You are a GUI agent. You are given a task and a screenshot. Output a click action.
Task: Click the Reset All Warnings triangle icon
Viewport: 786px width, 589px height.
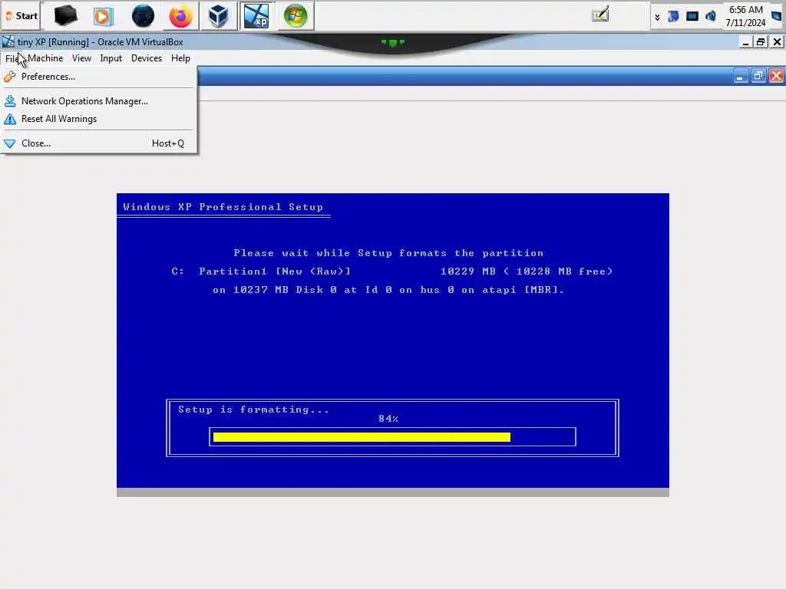[x=10, y=119]
